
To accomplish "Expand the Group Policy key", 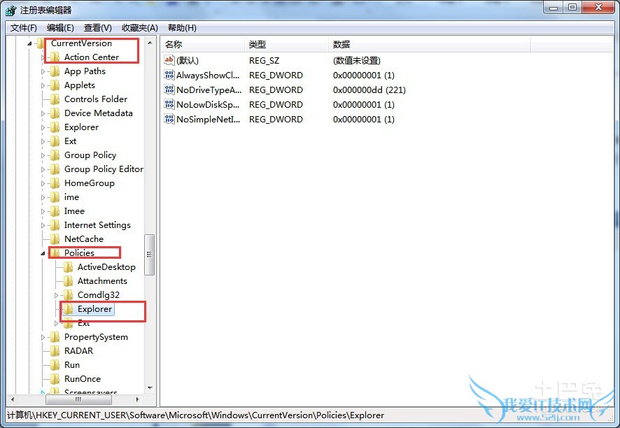I will coord(43,155).
